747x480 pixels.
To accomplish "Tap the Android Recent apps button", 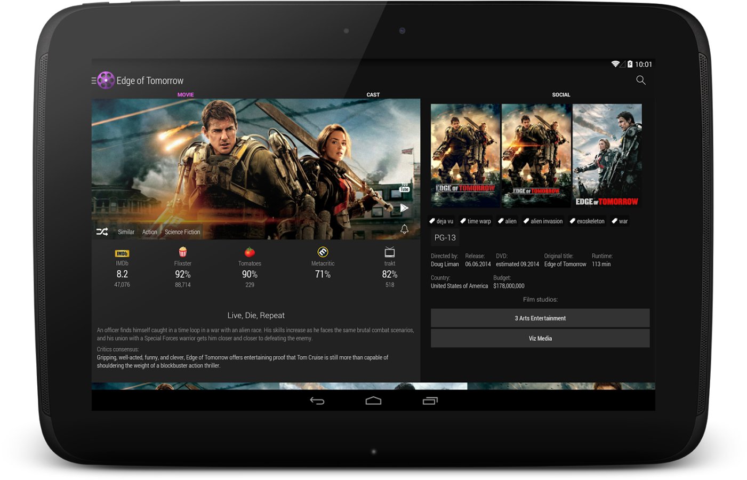I will pyautogui.click(x=430, y=401).
